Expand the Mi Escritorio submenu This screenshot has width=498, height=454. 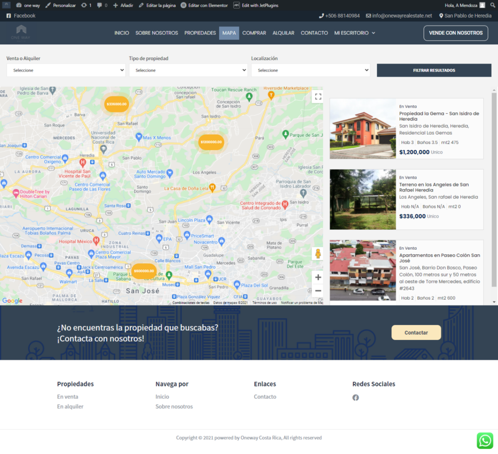pos(373,33)
